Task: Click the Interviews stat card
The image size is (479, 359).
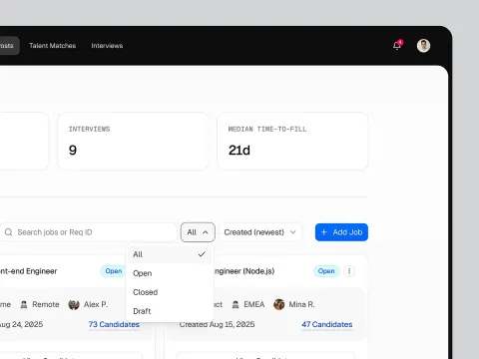Action: tap(133, 142)
